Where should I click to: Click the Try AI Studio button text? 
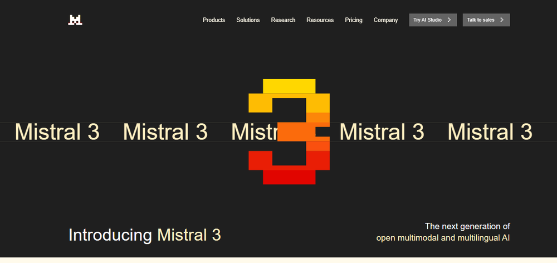(x=427, y=20)
